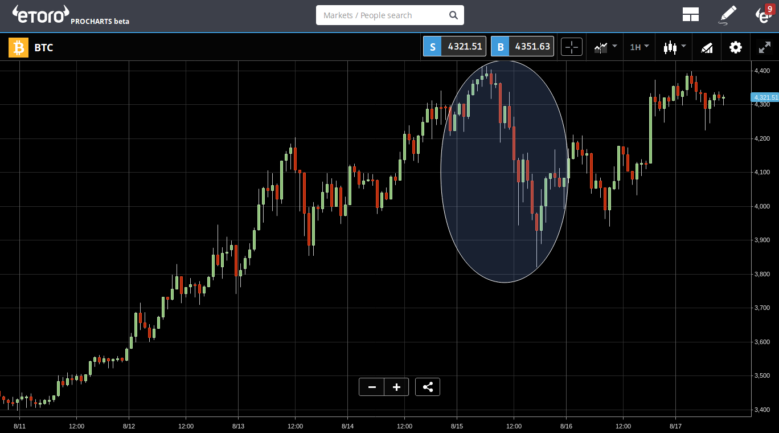Click the Buy button at 4351.63
Screen dimensions: 779x433
[523, 47]
